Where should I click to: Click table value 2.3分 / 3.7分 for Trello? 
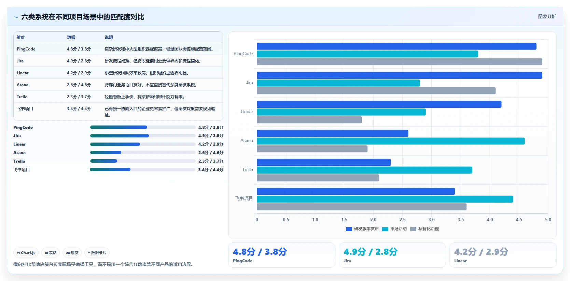pos(79,97)
